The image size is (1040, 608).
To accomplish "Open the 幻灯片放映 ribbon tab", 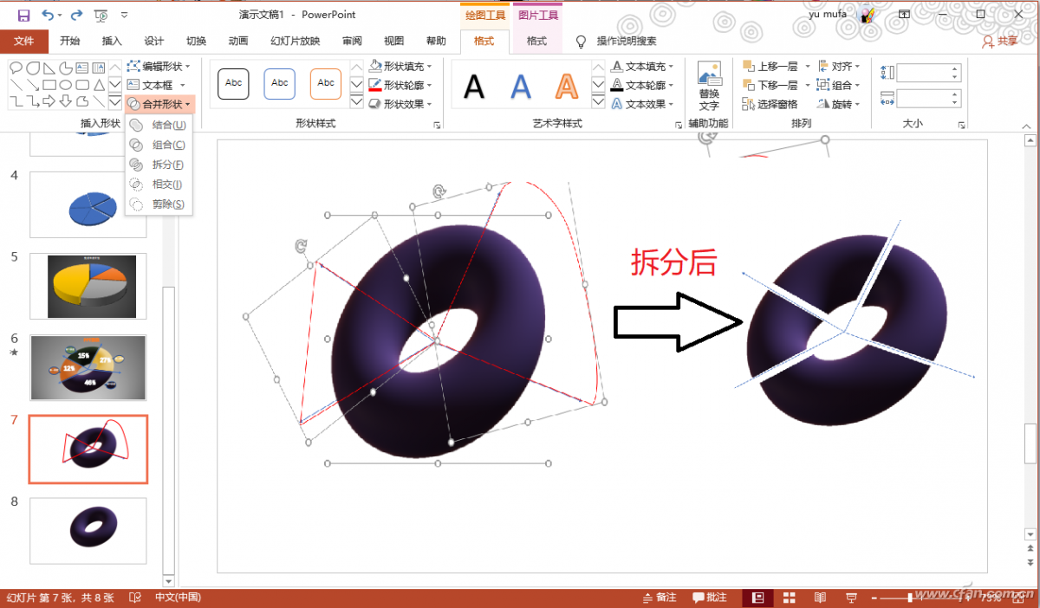I will tap(295, 41).
